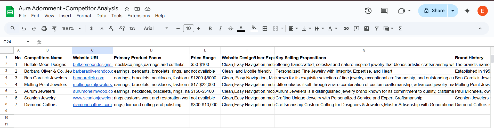
Task: Open the Borders tool
Action: [x=265, y=29]
